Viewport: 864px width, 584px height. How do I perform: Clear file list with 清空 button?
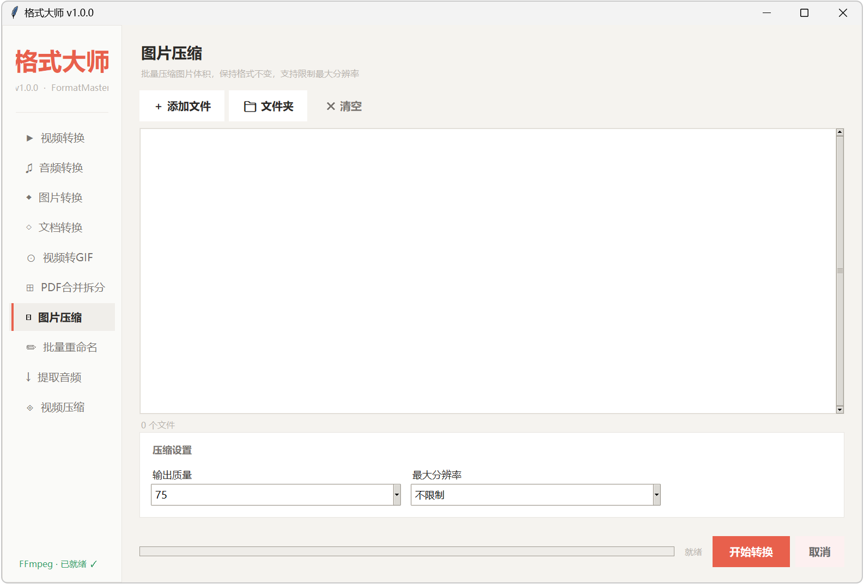(344, 106)
